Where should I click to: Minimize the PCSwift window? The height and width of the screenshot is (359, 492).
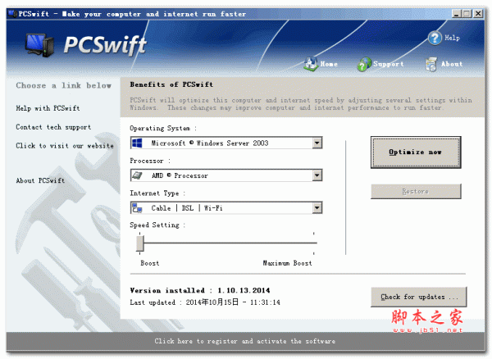(x=456, y=14)
